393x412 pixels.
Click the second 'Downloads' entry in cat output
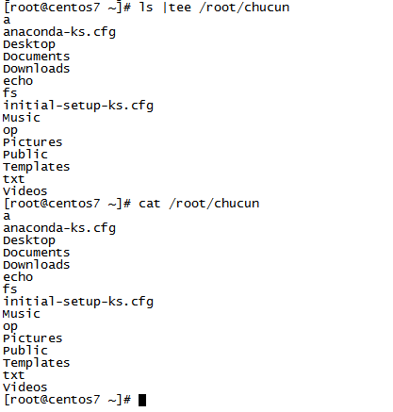click(x=37, y=265)
